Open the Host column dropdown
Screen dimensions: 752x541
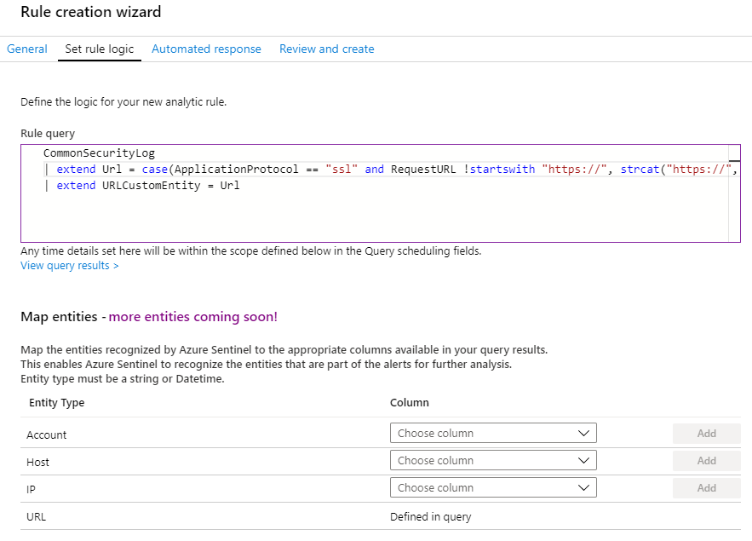click(x=493, y=460)
